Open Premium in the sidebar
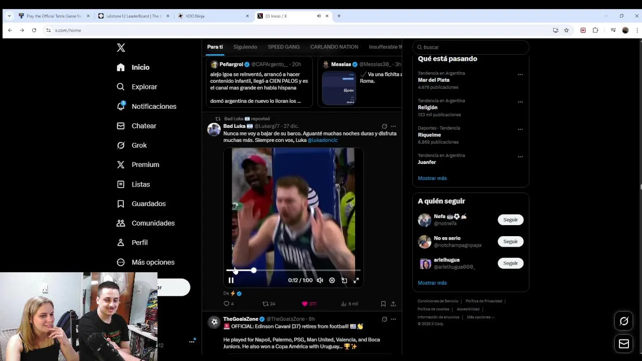 coord(138,164)
